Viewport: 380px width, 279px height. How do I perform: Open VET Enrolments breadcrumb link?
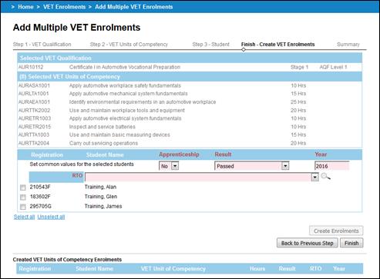pyautogui.click(x=64, y=7)
